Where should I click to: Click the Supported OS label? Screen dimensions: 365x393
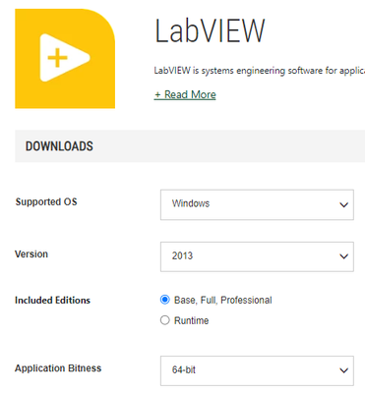[x=46, y=201]
